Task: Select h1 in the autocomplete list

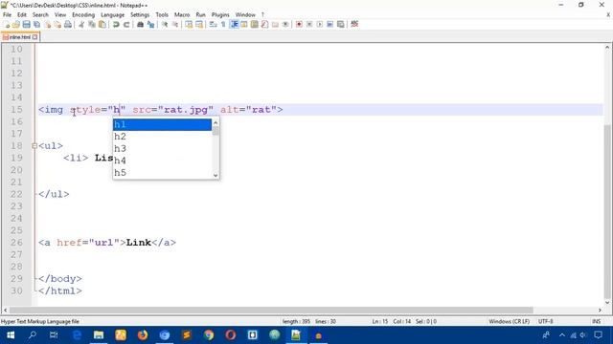Action: [x=162, y=124]
